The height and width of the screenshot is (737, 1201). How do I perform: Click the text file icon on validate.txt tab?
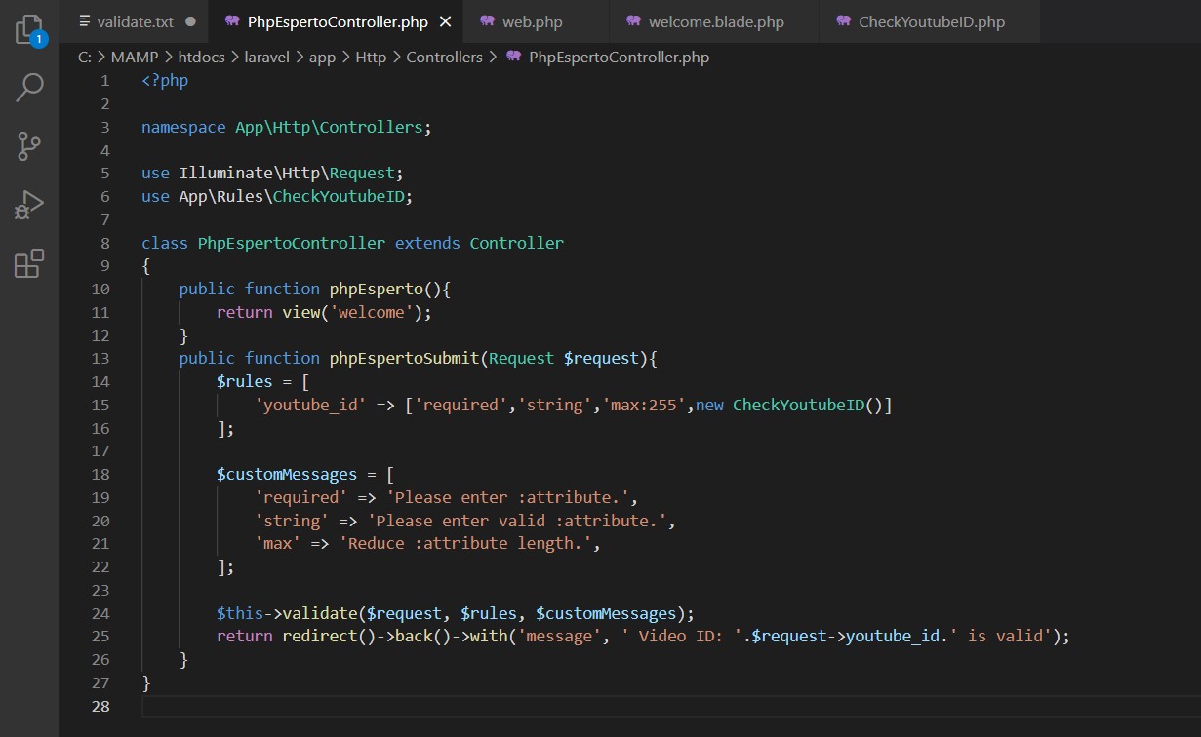click(x=84, y=21)
